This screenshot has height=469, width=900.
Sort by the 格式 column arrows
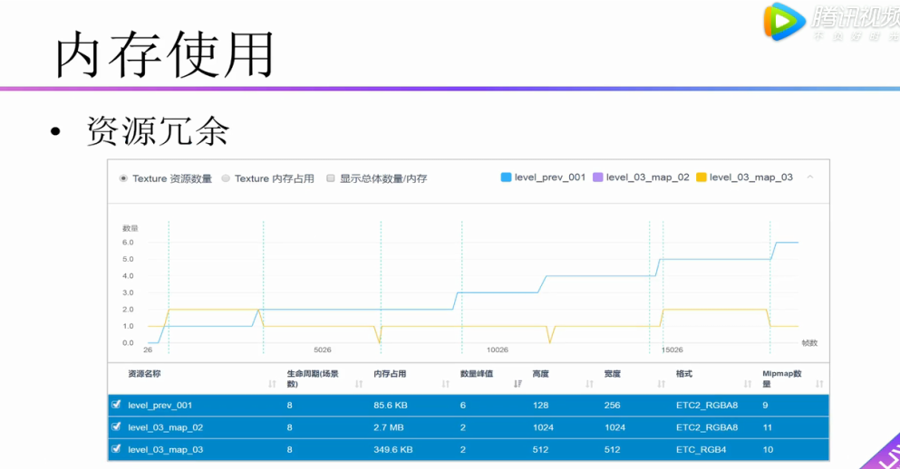(x=748, y=384)
